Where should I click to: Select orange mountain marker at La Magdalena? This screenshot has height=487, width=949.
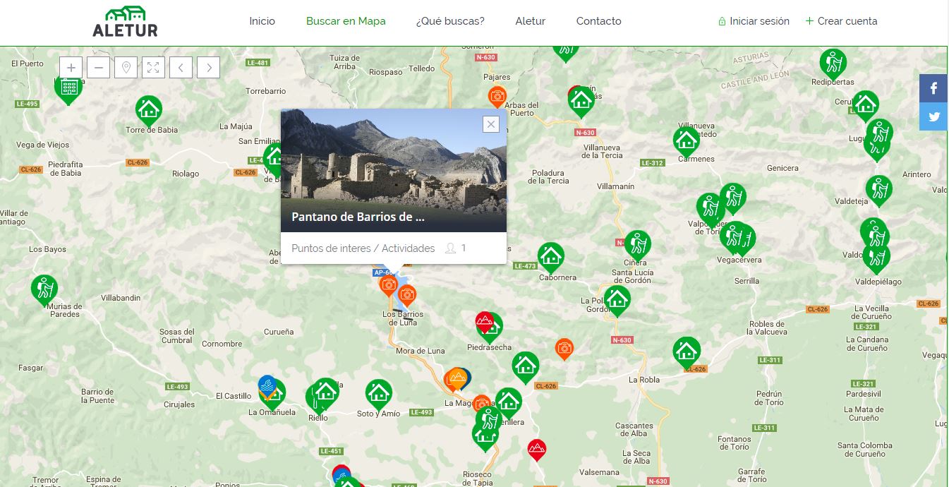457,378
